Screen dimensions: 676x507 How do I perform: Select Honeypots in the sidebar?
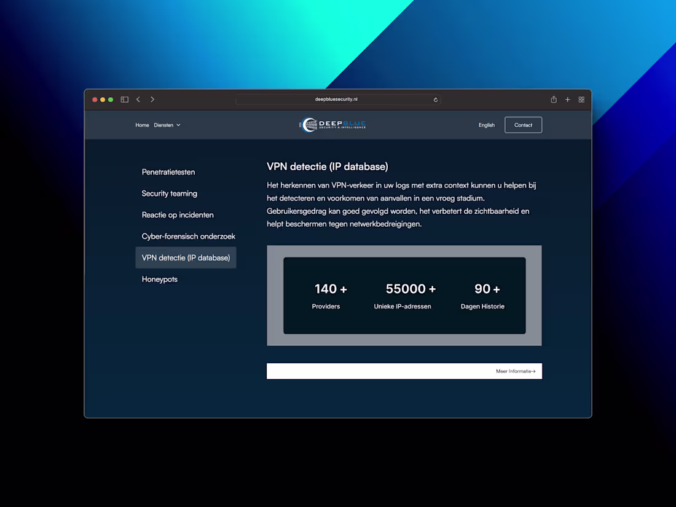(159, 279)
